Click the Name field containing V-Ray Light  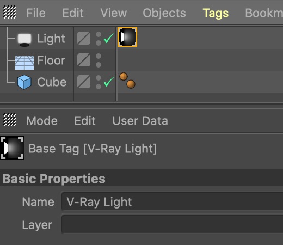click(172, 201)
